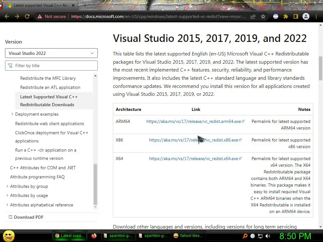Bookmark this page with the star icon
Image resolution: width=323 pixels, height=242 pixels.
click(263, 16)
